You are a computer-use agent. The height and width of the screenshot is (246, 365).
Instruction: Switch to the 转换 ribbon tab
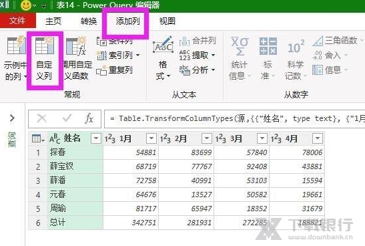pyautogui.click(x=89, y=21)
